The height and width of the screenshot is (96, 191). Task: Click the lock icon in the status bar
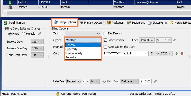click(x=58, y=94)
